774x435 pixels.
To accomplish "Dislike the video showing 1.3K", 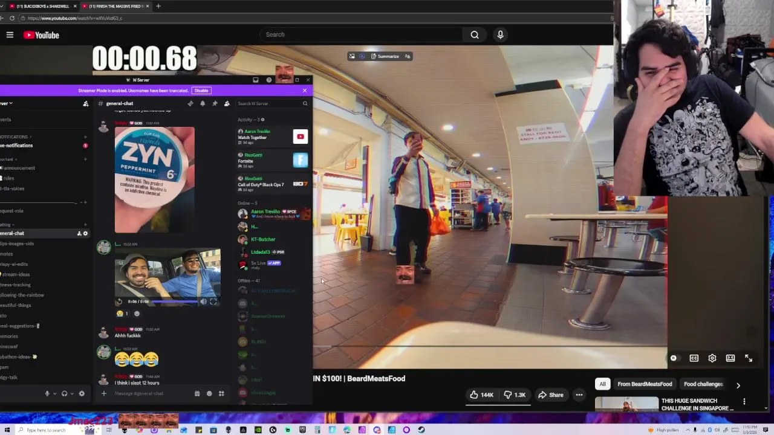I will [x=516, y=395].
